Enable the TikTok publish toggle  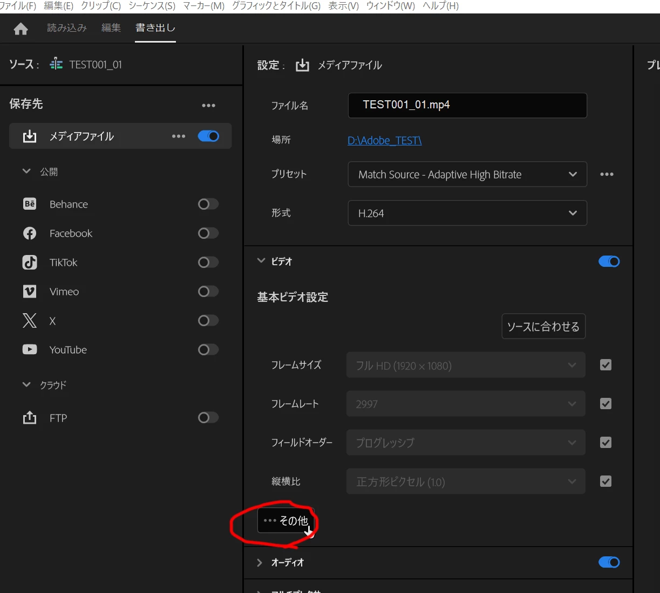pyautogui.click(x=208, y=262)
